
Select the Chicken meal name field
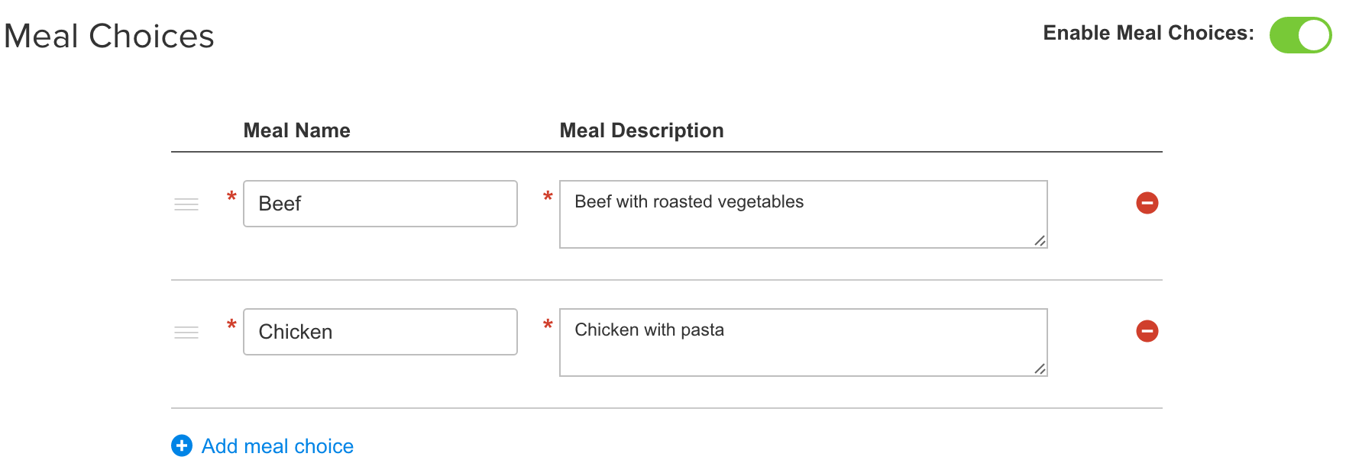[x=380, y=332]
